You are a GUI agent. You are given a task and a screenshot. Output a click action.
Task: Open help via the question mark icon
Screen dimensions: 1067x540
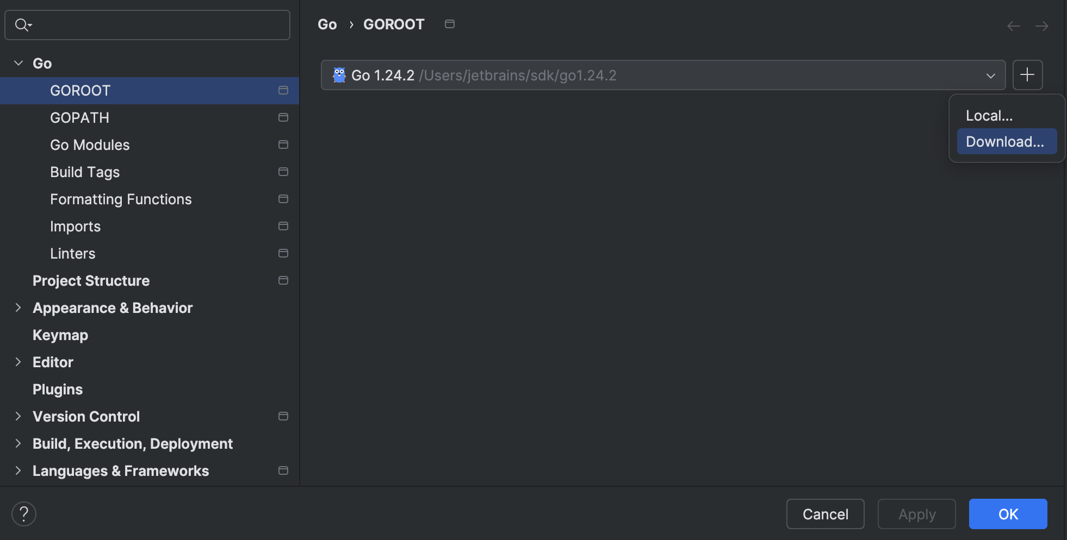(x=23, y=513)
